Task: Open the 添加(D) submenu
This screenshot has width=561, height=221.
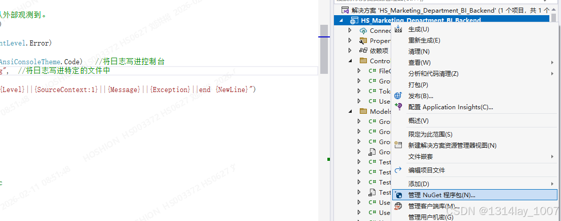Action: click(475, 184)
